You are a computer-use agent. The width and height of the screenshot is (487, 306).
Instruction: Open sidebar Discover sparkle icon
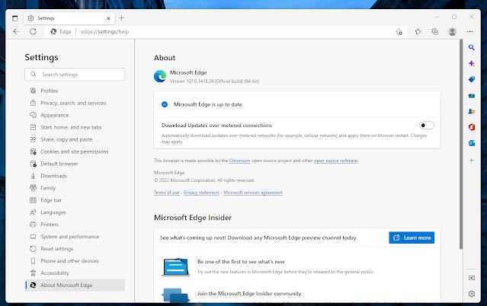coord(472,63)
